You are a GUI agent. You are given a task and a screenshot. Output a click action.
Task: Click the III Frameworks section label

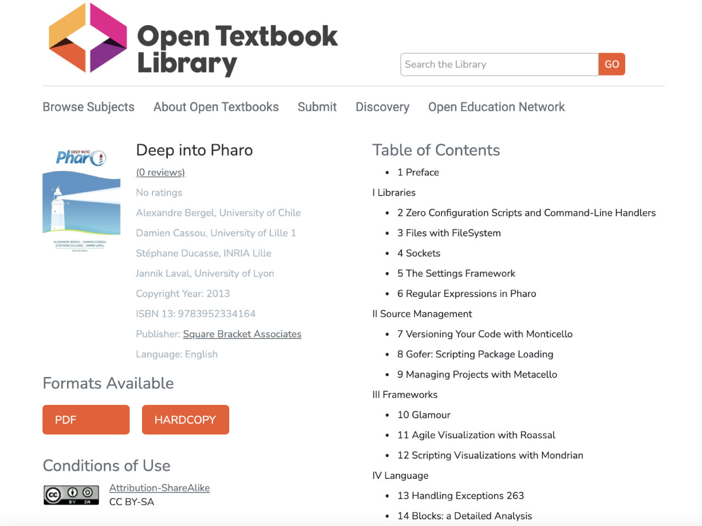pos(405,395)
